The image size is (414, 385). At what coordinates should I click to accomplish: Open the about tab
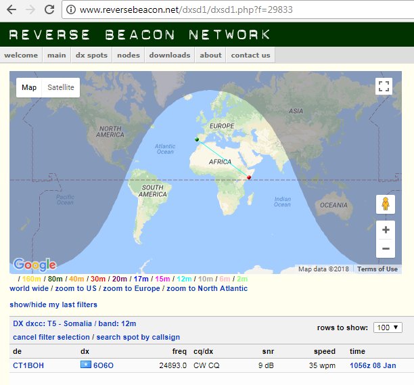coord(210,55)
